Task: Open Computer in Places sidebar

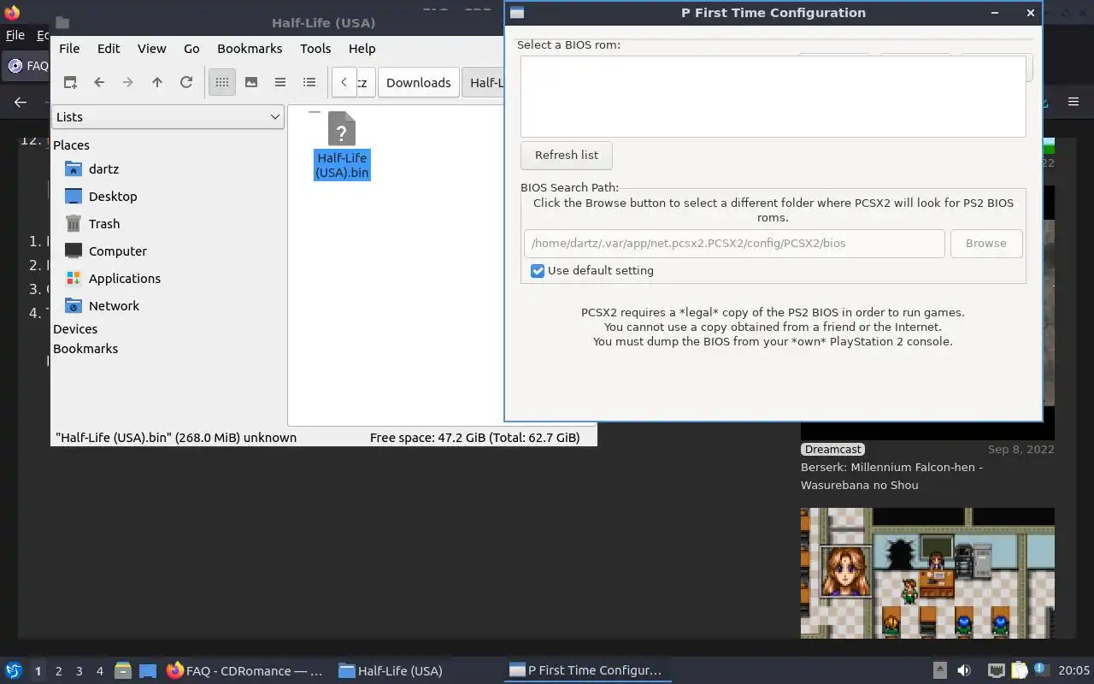Action: click(x=118, y=251)
